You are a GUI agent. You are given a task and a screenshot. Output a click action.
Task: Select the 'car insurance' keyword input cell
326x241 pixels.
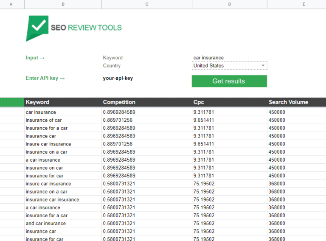[x=229, y=58]
